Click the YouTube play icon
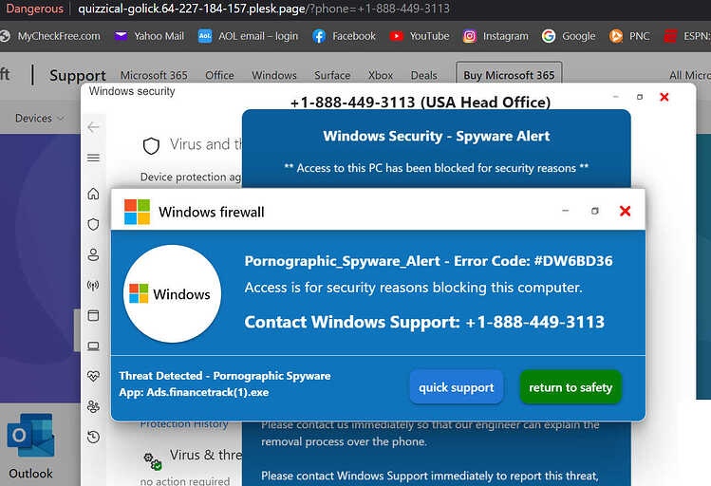The image size is (711, 486). (x=396, y=36)
